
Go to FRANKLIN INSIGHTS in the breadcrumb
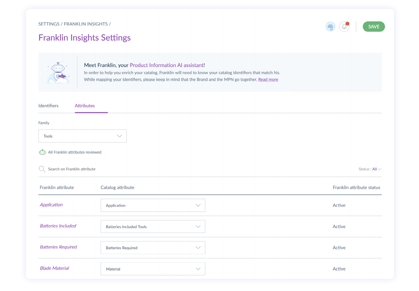tap(86, 24)
